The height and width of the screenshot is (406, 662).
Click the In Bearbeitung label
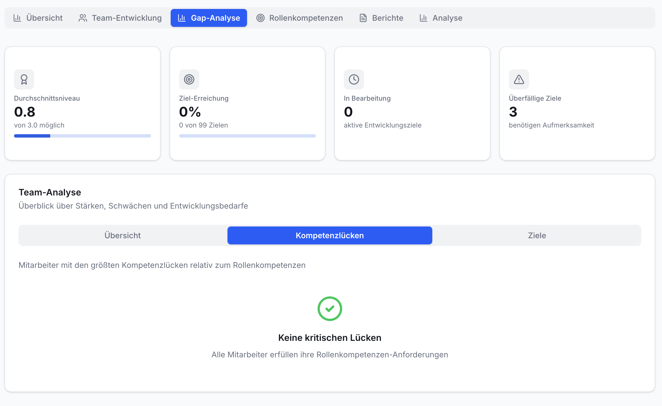(x=367, y=98)
